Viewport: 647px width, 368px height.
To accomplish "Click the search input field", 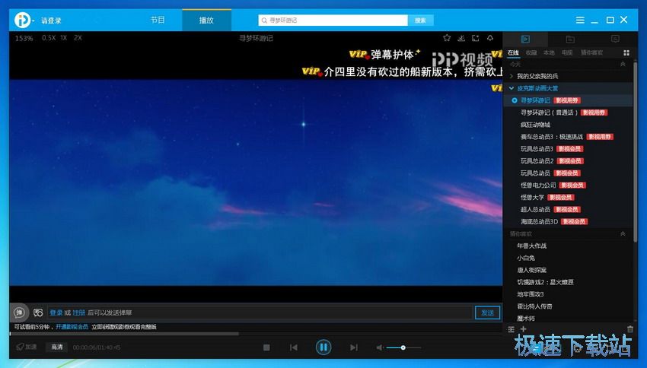I will pos(333,21).
